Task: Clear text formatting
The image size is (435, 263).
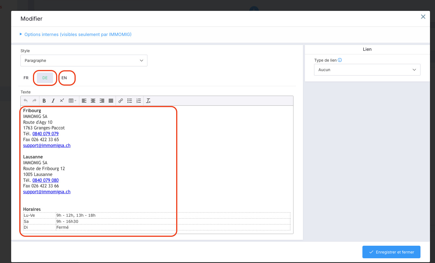Action: pos(148,101)
